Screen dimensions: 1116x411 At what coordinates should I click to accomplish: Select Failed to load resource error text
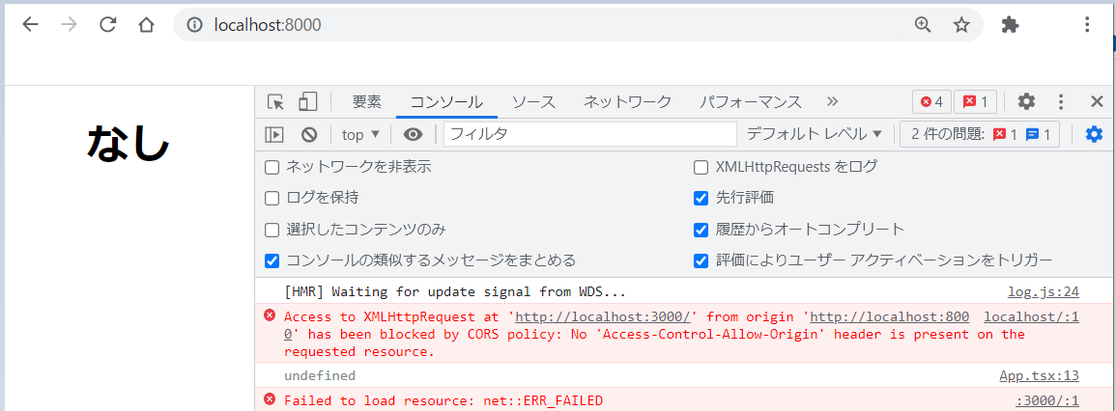[443, 400]
